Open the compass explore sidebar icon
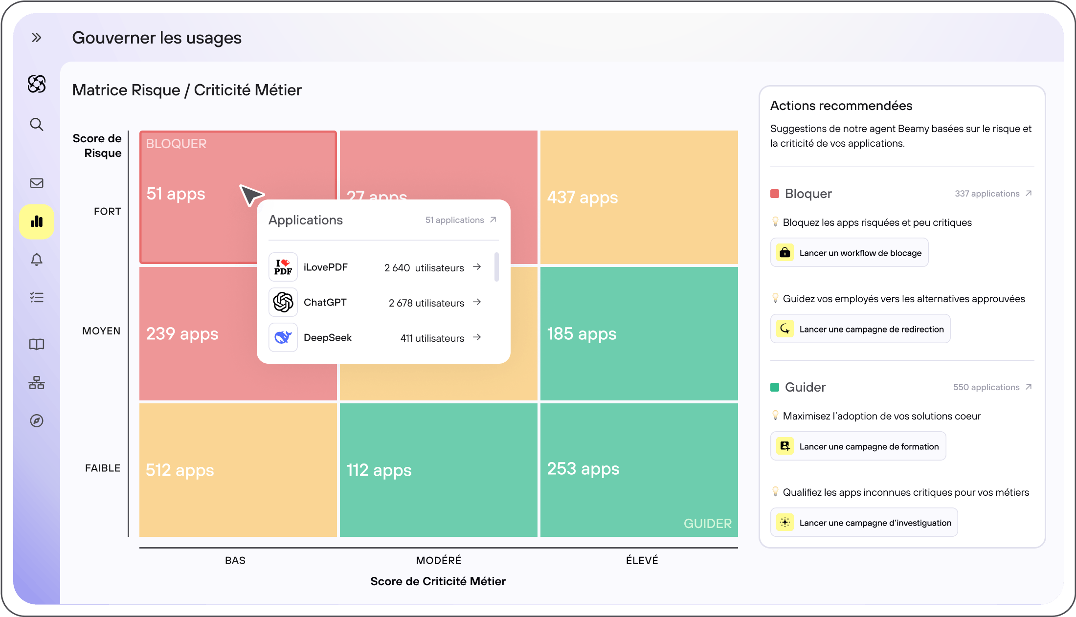This screenshot has width=1076, height=617. (37, 420)
